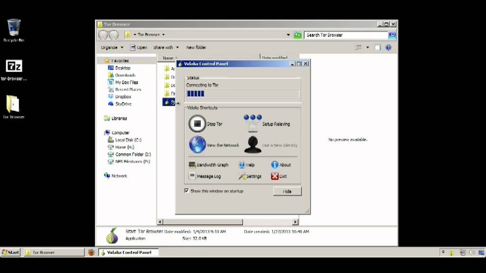Click the Stop Tor icon
The image size is (486, 273).
[x=197, y=124]
